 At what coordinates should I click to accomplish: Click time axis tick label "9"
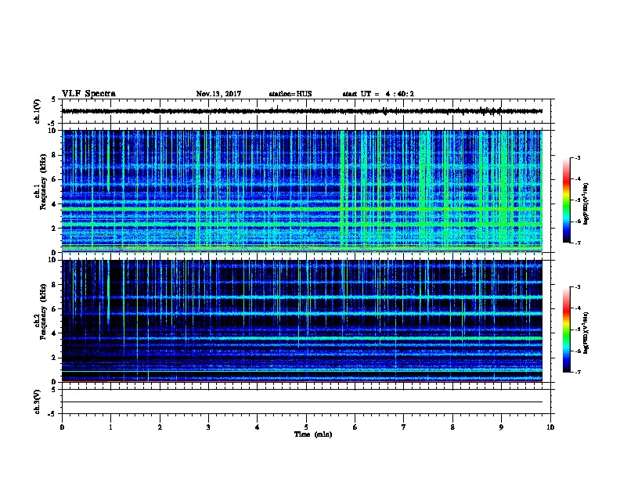point(501,427)
